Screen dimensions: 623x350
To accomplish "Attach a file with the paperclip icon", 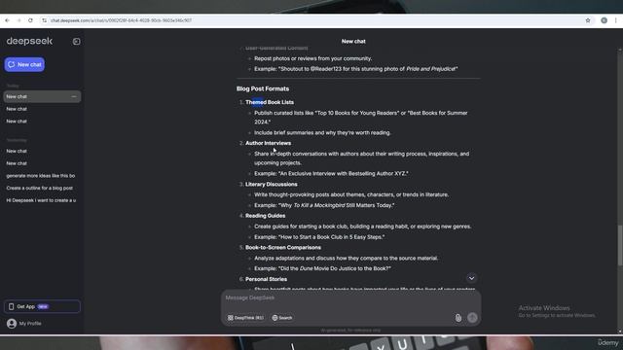I will tap(458, 318).
